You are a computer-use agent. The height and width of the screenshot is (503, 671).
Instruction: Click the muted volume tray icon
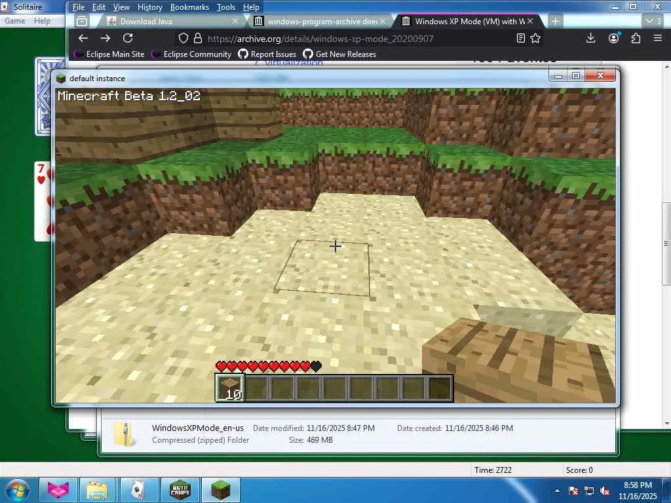[605, 491]
